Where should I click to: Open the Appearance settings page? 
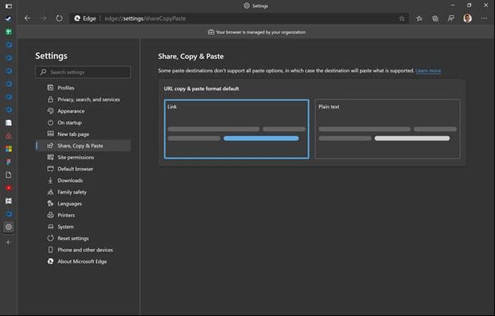(x=71, y=111)
